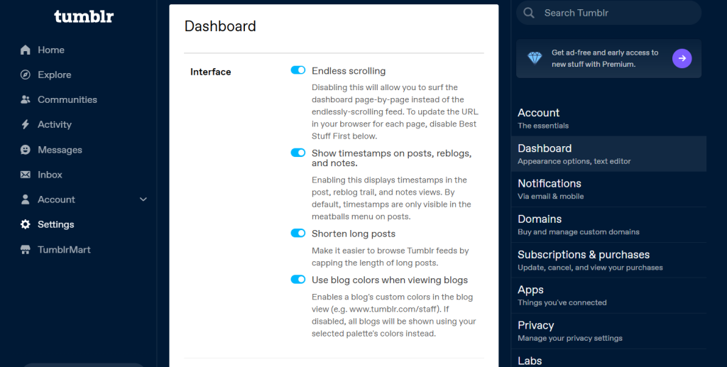Click the purple Premium arrow button
Screen dimensions: 727x367
tap(682, 58)
